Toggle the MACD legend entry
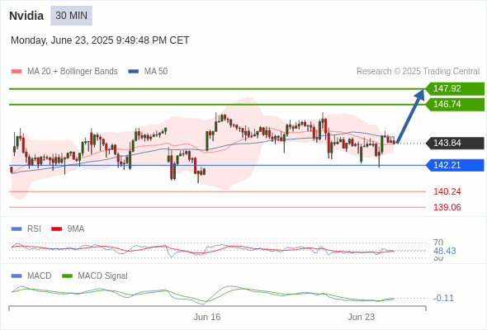Image resolution: width=487 pixels, height=330 pixels. [x=31, y=276]
